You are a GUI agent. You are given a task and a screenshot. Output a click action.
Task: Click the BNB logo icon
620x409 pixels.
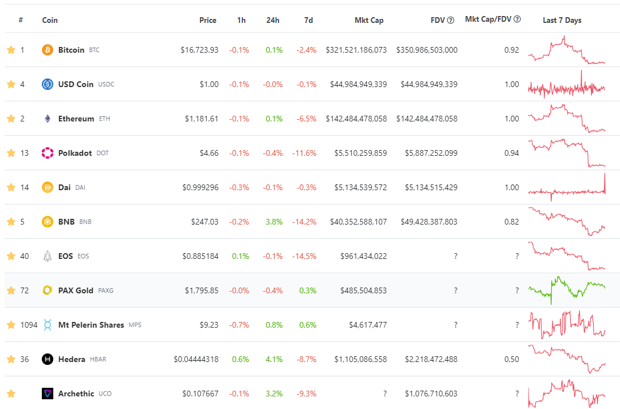[48, 222]
